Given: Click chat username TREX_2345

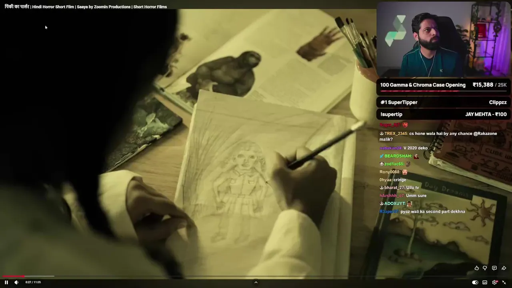Looking at the screenshot, I should pos(396,134).
